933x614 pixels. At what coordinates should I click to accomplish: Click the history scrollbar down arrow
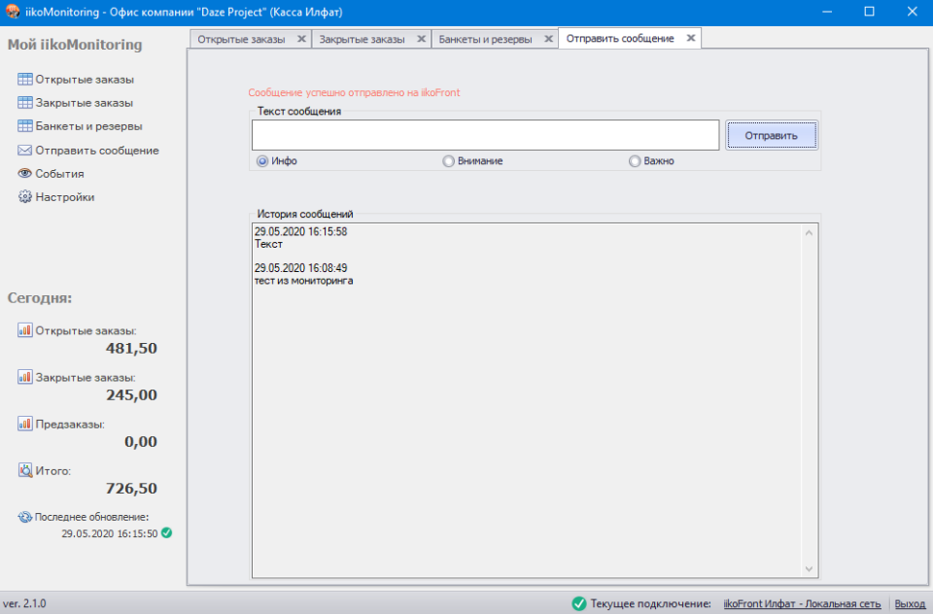point(810,568)
